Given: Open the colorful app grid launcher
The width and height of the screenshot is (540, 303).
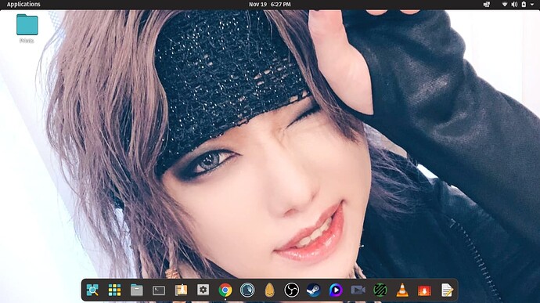Looking at the screenshot, I should point(114,290).
